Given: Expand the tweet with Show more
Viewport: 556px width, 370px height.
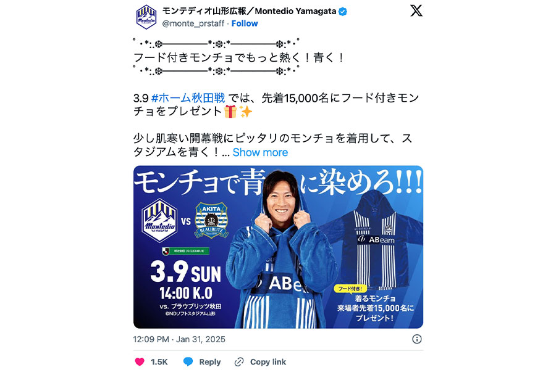Looking at the screenshot, I should (x=260, y=152).
